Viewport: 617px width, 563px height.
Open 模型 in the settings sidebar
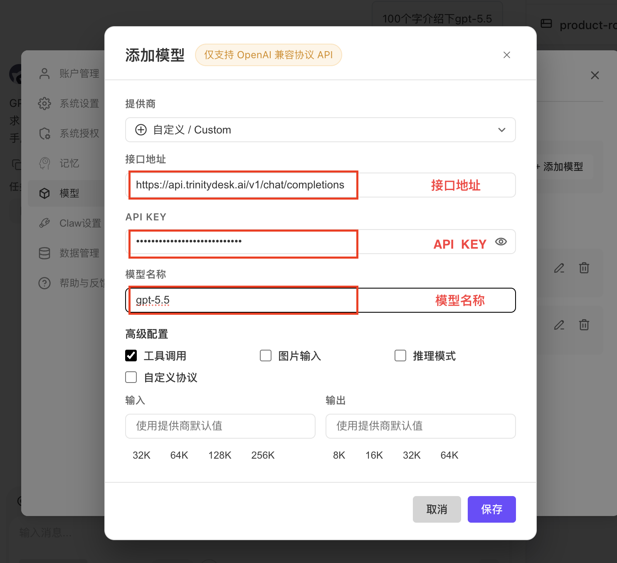67,193
